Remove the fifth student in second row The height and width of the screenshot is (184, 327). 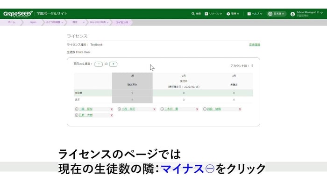tap(112, 115)
